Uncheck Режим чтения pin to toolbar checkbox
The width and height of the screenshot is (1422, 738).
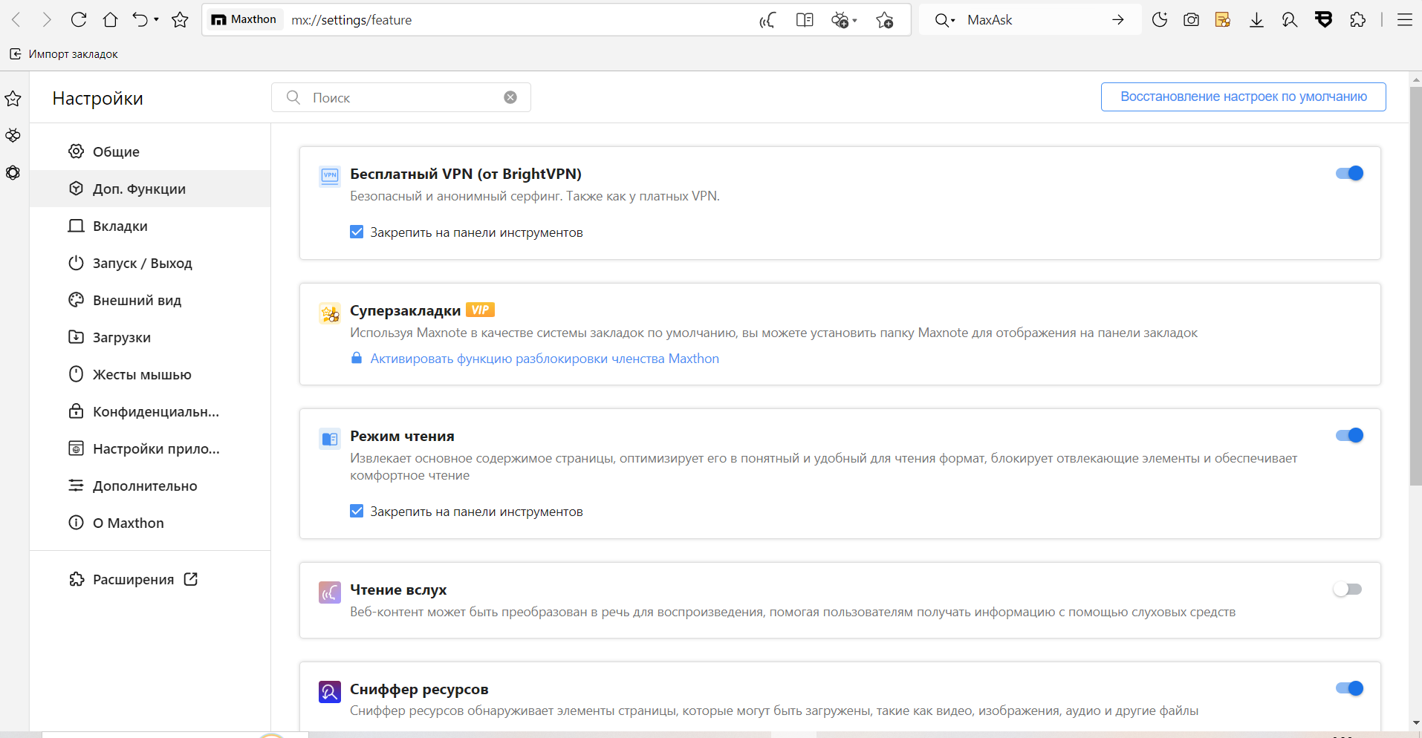[x=357, y=512]
